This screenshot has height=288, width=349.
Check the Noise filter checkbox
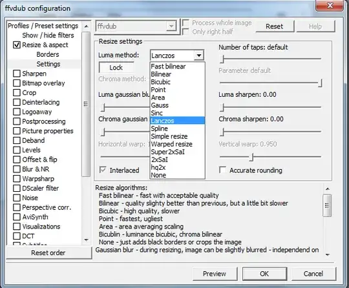click(17, 198)
